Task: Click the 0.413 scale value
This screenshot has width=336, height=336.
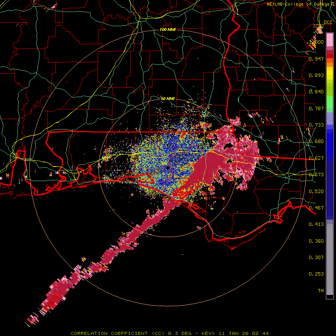Action: tap(316, 224)
